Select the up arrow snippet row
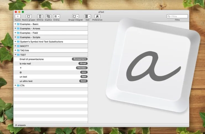This screenshot has width=205, height=134. point(51,68)
